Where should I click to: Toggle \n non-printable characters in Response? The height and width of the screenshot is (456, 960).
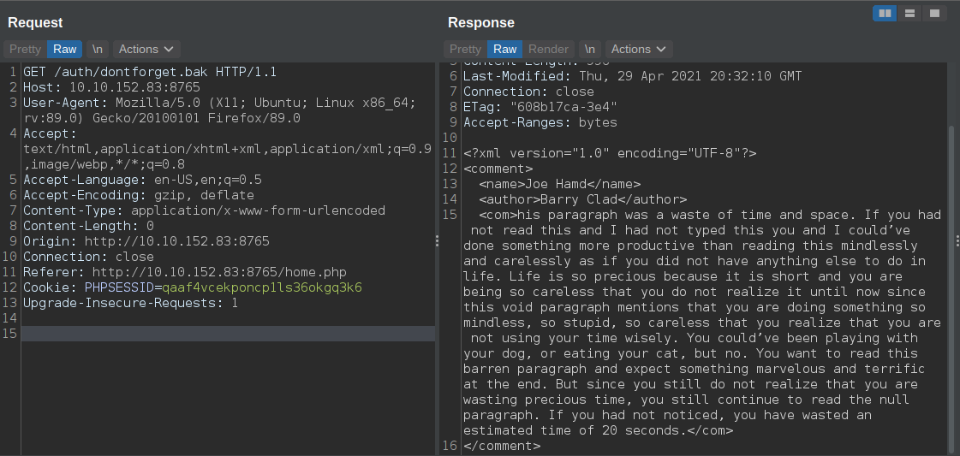coord(589,49)
